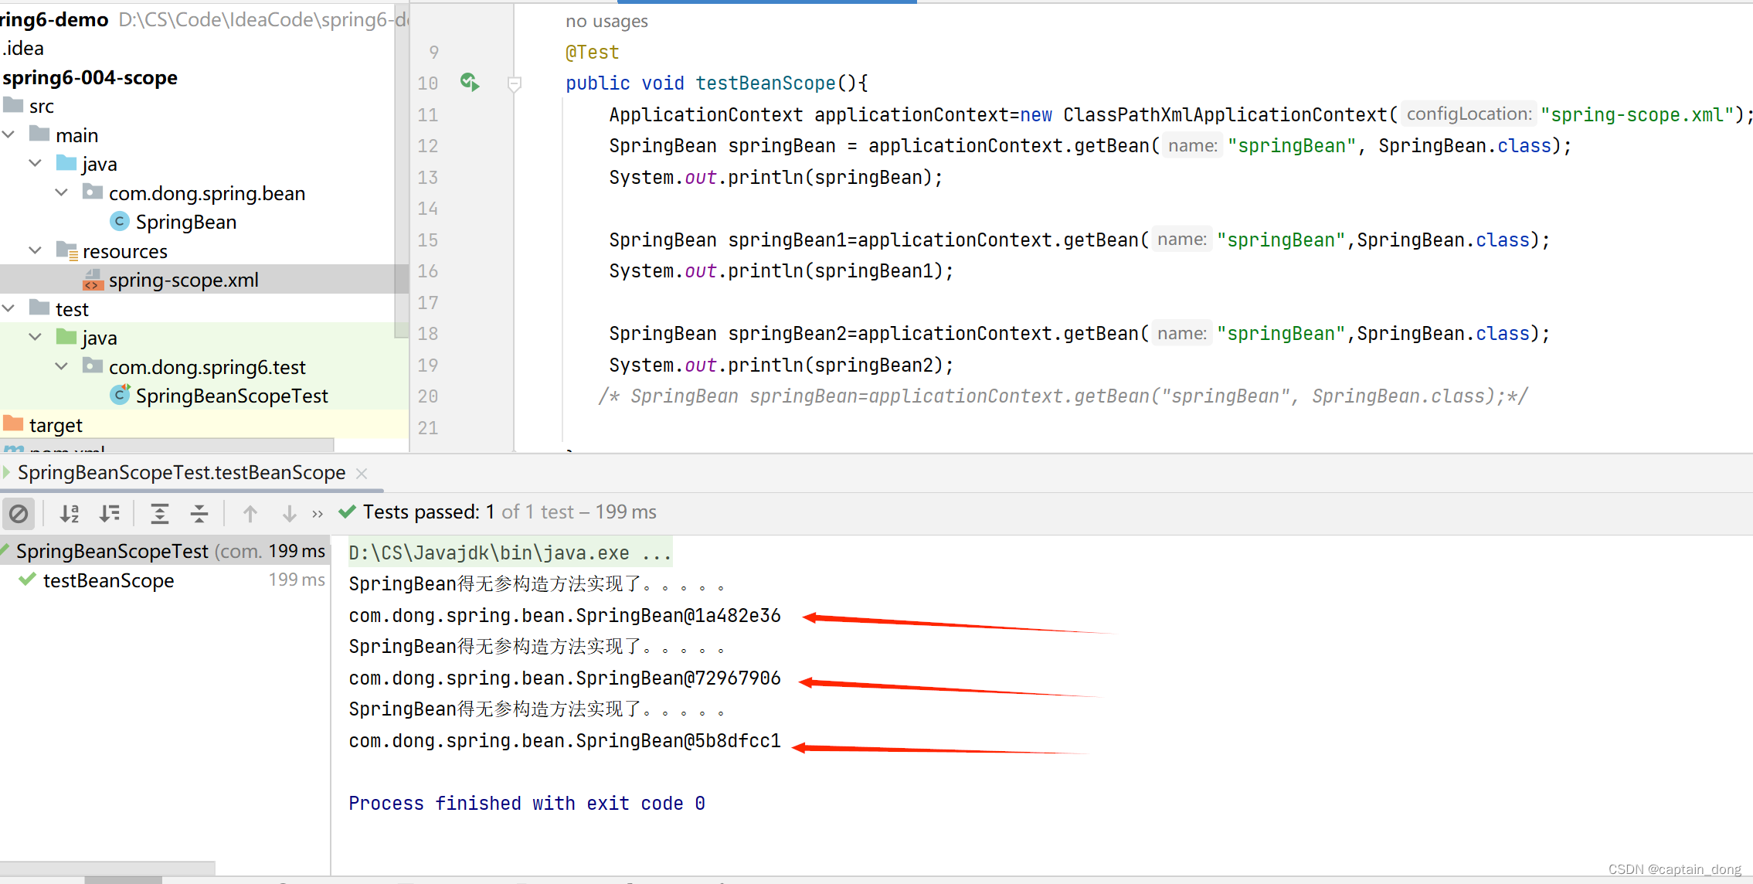Expand all nodes in the test results toolbar

pyautogui.click(x=159, y=512)
